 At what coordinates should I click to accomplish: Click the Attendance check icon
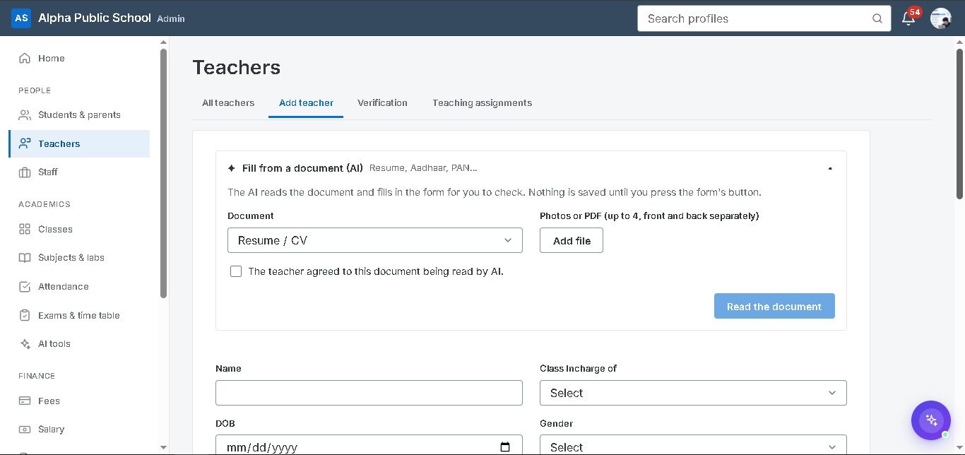[25, 286]
